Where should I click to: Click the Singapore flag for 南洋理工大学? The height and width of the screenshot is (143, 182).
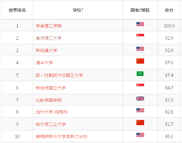140,35
